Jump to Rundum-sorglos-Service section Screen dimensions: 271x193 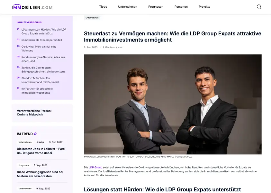(43, 59)
